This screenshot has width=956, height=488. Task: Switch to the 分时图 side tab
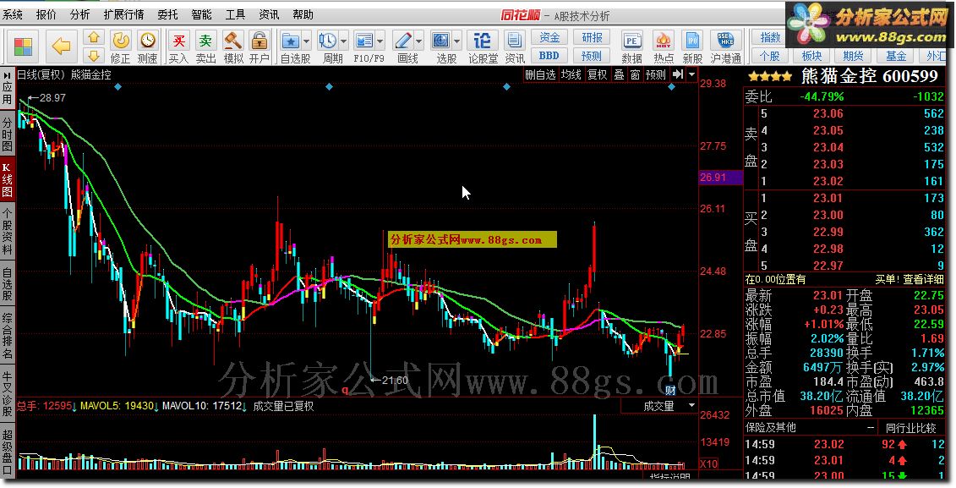coord(8,134)
